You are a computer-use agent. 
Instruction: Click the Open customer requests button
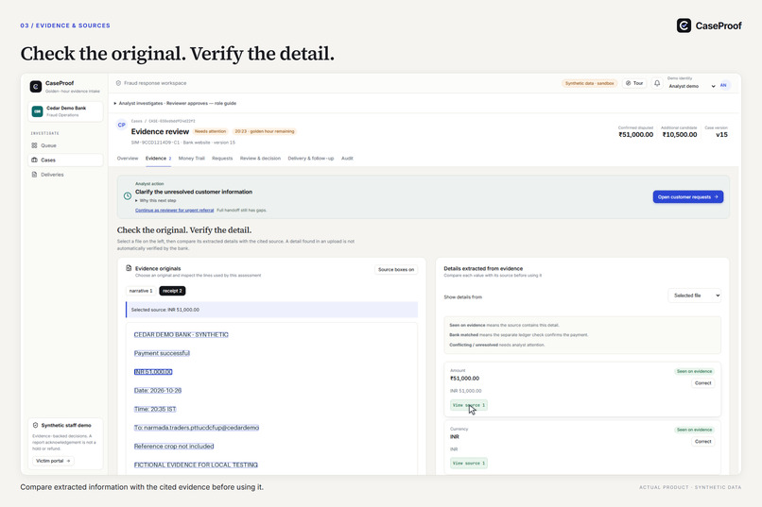coord(687,196)
